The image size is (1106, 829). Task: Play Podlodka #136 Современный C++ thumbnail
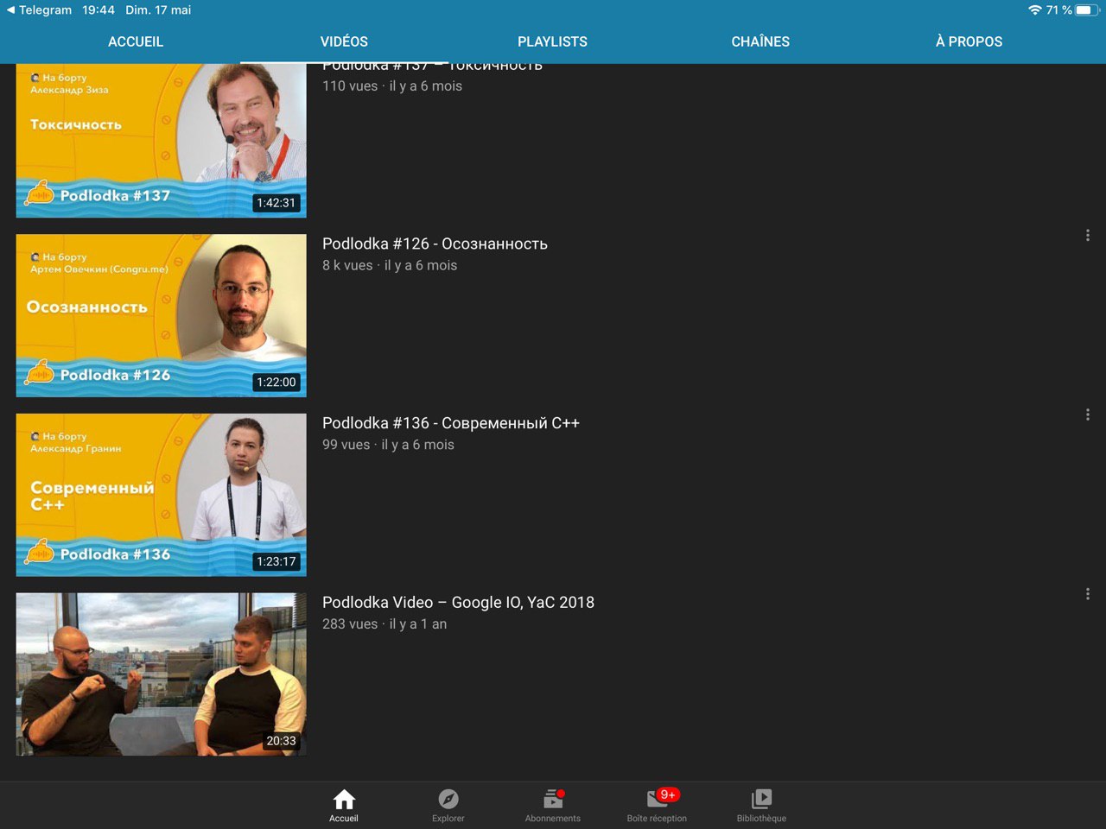(162, 495)
